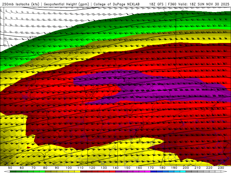The width and height of the screenshot is (231, 173).
Task: Click the 210 value on color scale
Action: (x=198, y=168)
